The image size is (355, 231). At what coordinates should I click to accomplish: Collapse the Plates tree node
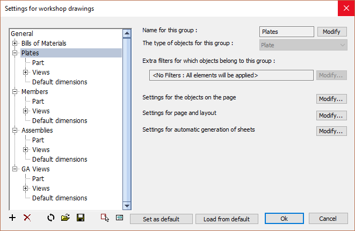click(15, 53)
